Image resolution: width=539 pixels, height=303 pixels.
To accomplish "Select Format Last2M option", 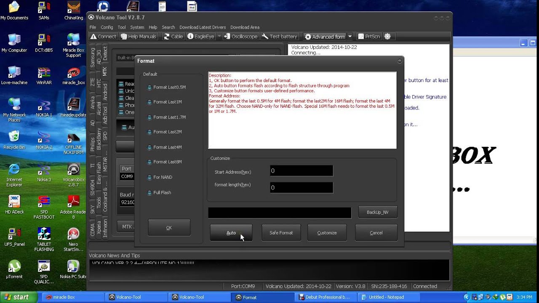I will (165, 132).
